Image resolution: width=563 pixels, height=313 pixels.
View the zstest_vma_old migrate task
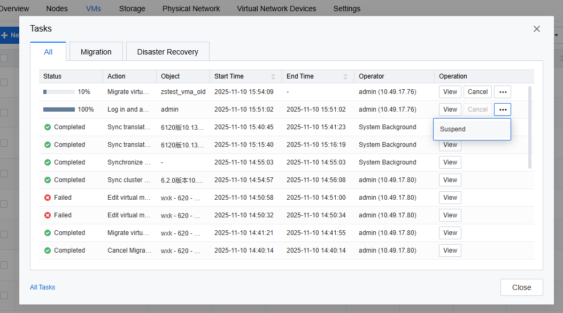pyautogui.click(x=450, y=92)
